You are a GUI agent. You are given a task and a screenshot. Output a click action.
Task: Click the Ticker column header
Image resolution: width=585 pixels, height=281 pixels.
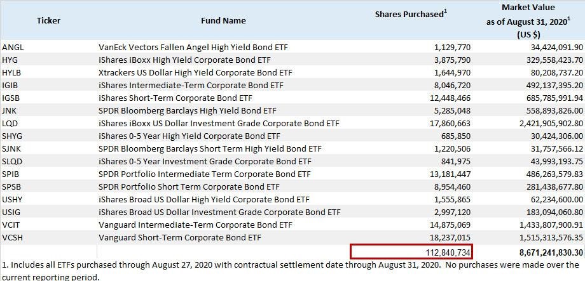48,20
